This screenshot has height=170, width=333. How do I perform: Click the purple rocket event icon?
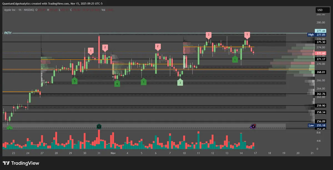point(253,126)
